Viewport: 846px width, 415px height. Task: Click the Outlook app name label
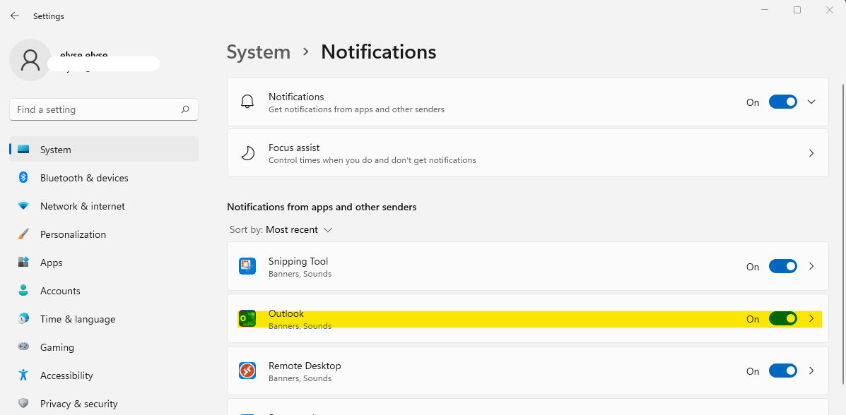point(286,313)
